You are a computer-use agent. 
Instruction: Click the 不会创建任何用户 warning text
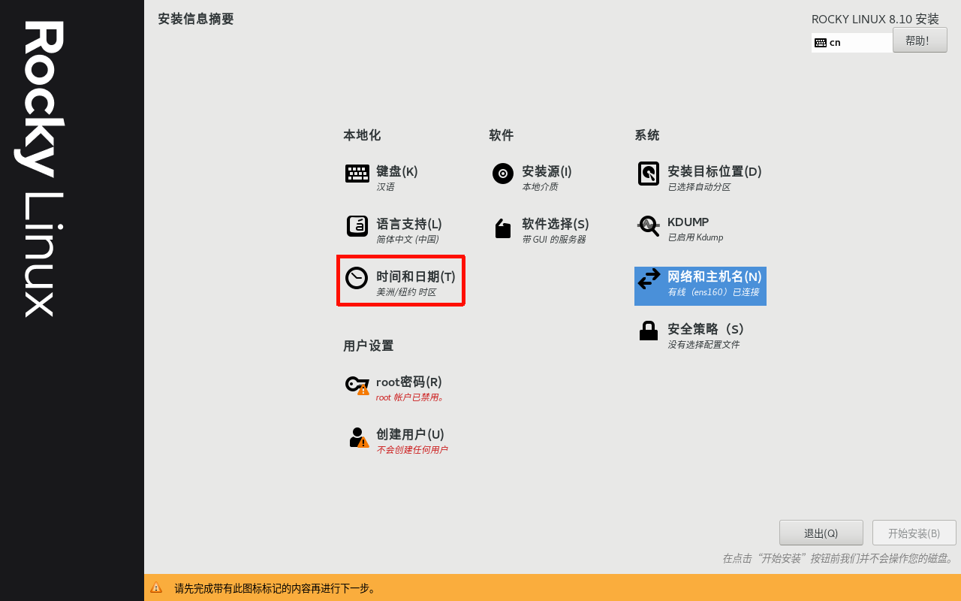pyautogui.click(x=412, y=450)
